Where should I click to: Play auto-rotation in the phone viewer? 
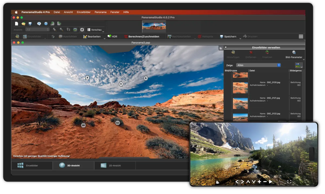coord(271,182)
